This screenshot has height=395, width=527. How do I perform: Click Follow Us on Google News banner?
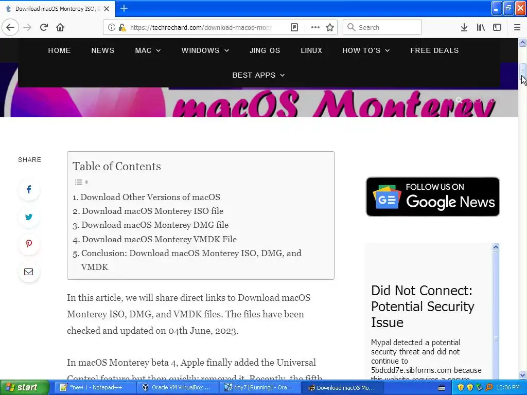pyautogui.click(x=433, y=197)
